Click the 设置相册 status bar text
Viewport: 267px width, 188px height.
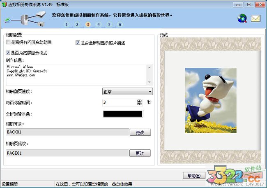pos(10,184)
